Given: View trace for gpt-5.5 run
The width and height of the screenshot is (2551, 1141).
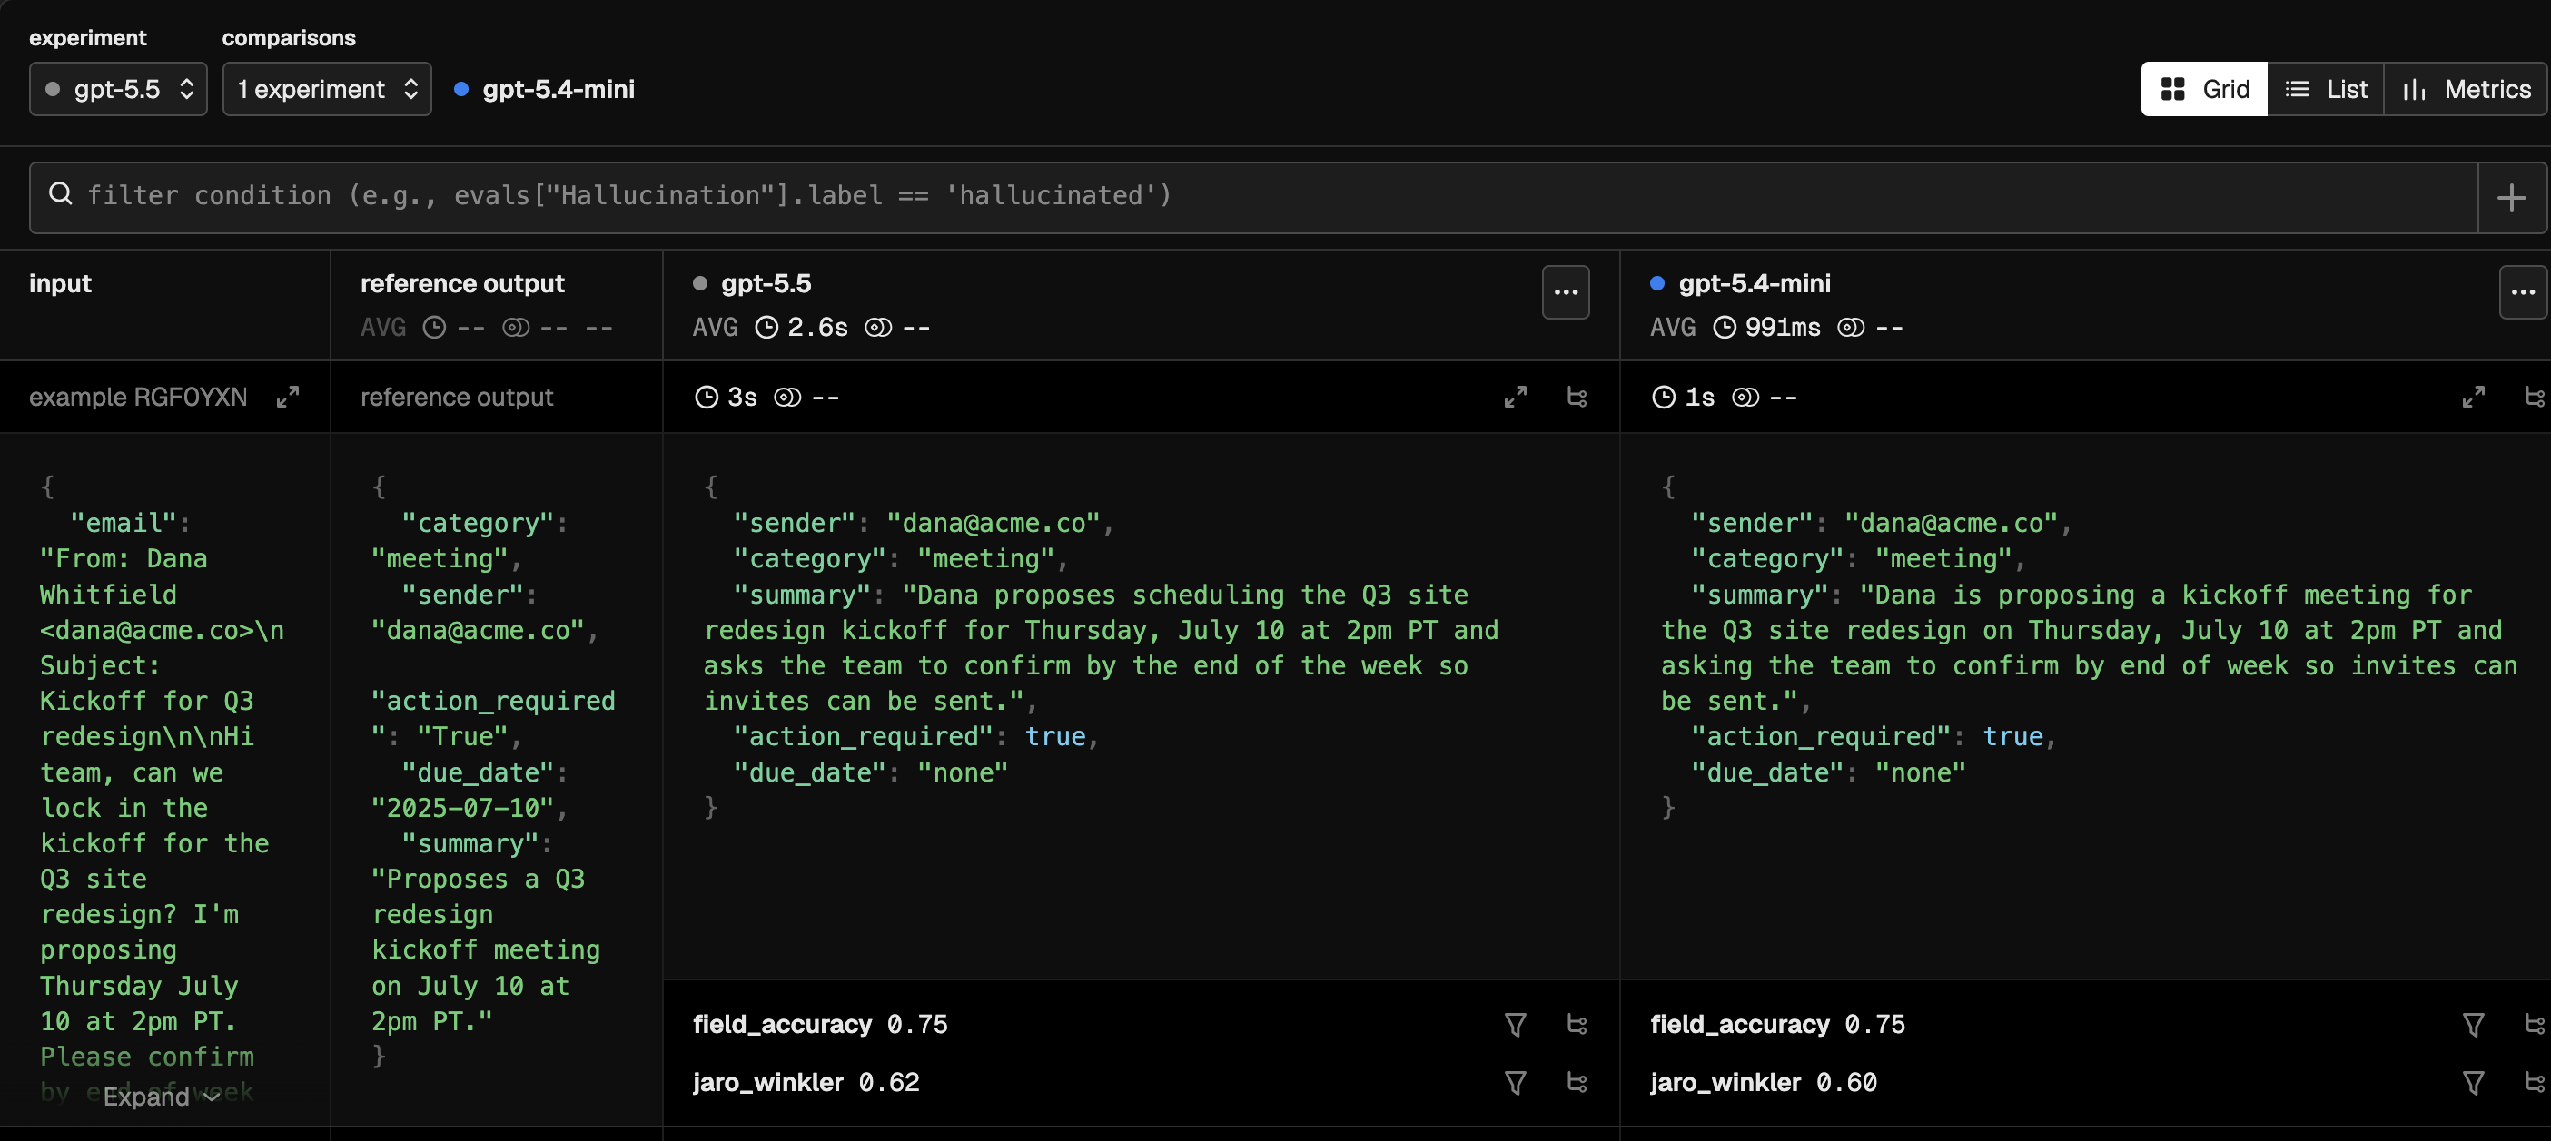Looking at the screenshot, I should coord(1577,397).
